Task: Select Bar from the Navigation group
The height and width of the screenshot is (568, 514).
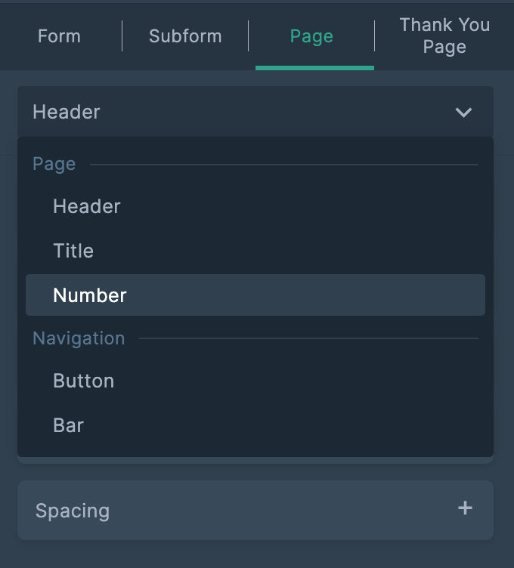Action: pyautogui.click(x=68, y=425)
